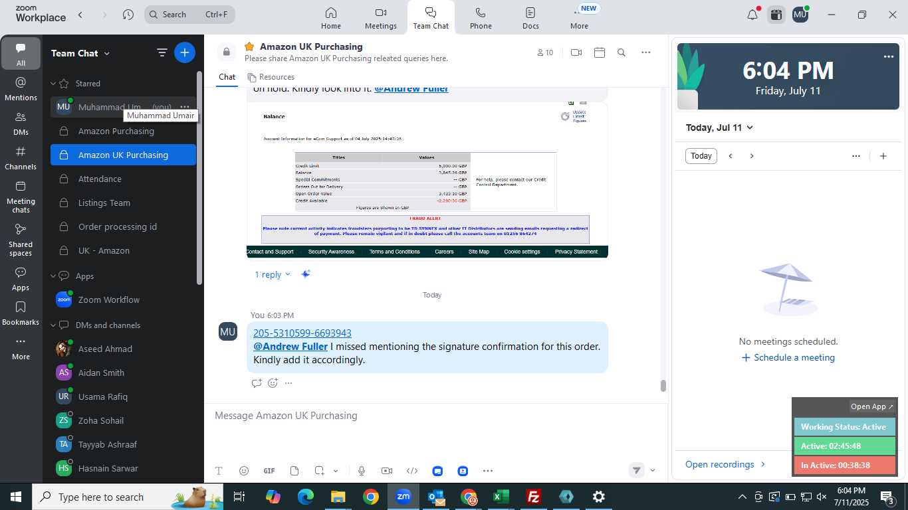Switch to the Resources tab
908x510 pixels.
[271, 77]
